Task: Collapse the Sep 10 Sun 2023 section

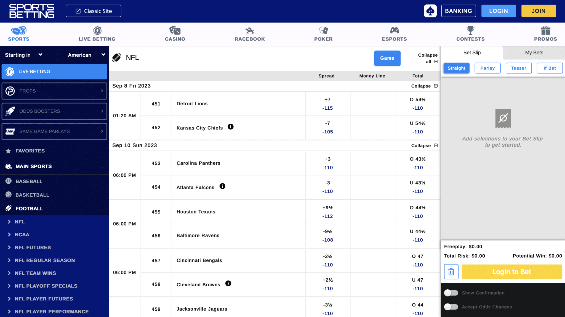Action: [425, 145]
